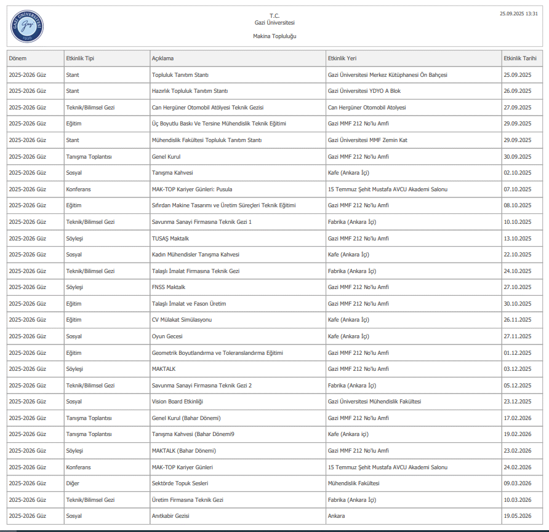The image size is (549, 532).
Task: Click the Oyun Gecesi description cell
Action: pos(167,336)
